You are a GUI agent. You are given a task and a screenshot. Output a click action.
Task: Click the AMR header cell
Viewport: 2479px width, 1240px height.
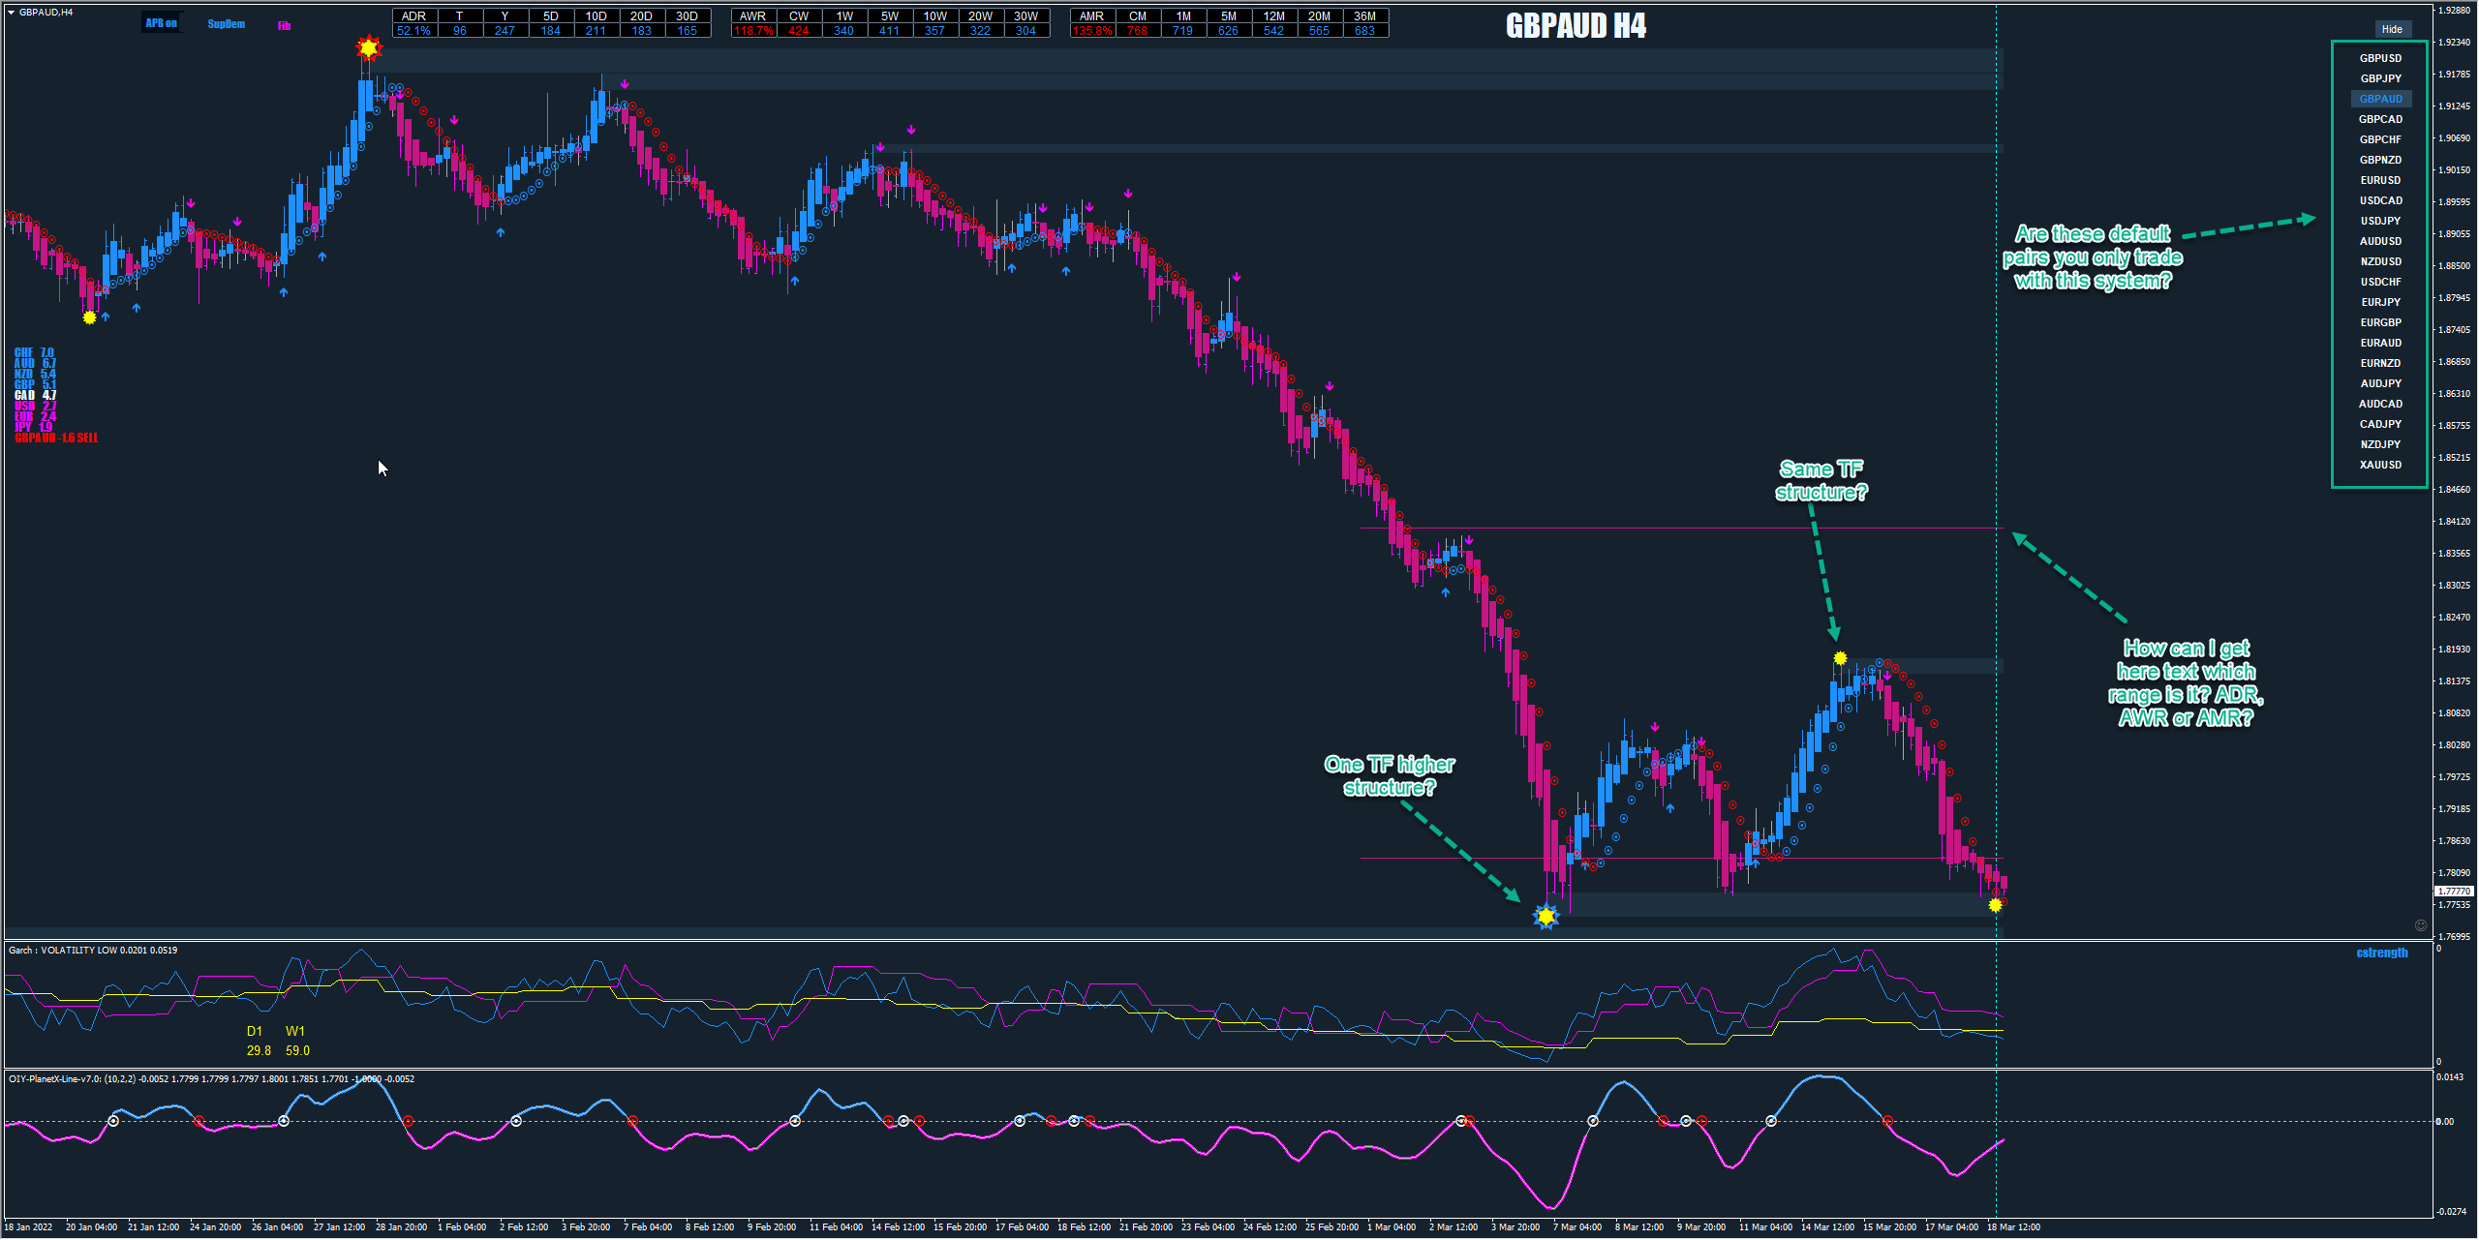coord(1091,16)
